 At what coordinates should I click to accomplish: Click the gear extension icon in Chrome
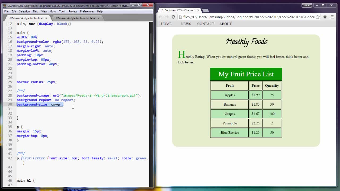tap(325, 17)
